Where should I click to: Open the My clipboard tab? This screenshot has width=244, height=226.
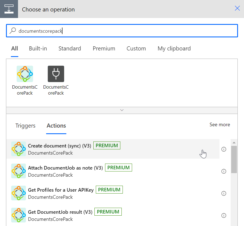[174, 49]
